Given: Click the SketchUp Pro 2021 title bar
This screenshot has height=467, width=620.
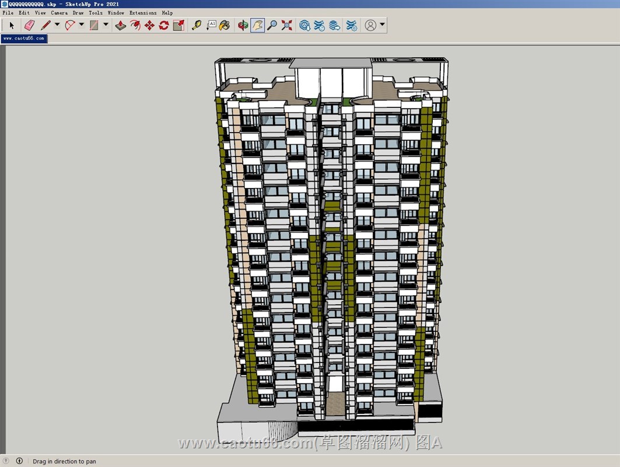Looking at the screenshot, I should click(x=310, y=4).
